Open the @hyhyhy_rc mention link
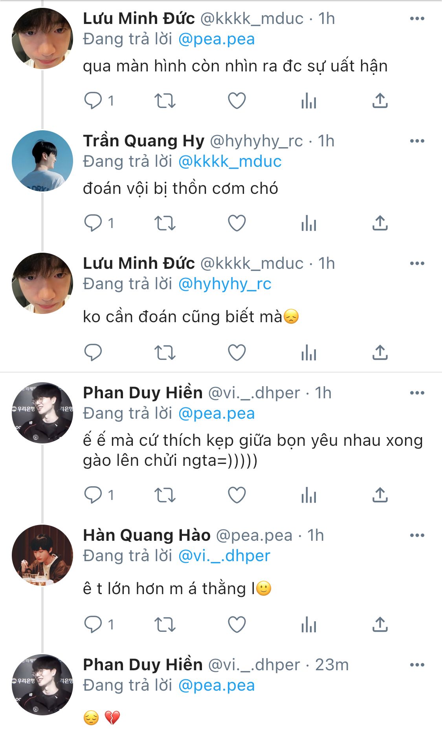 [x=225, y=284]
